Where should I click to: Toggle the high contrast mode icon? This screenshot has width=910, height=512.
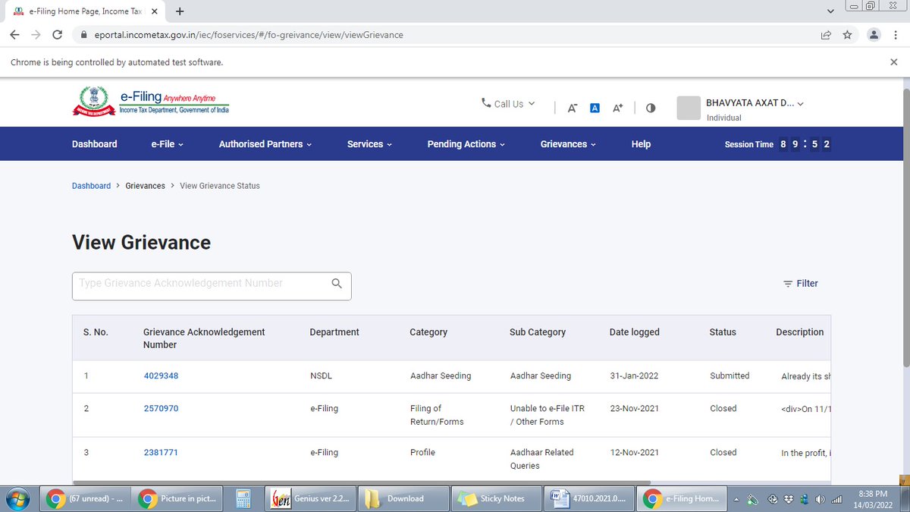pyautogui.click(x=651, y=108)
